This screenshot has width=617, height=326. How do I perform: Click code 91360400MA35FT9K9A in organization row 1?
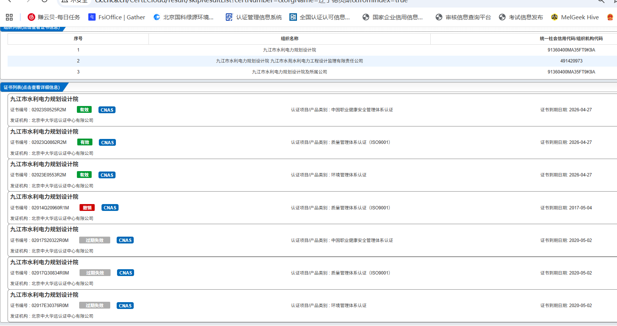[571, 50]
